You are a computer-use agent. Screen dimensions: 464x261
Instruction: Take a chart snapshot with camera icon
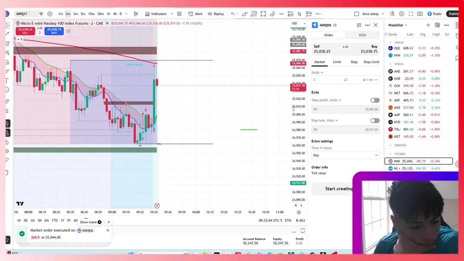[x=420, y=14]
